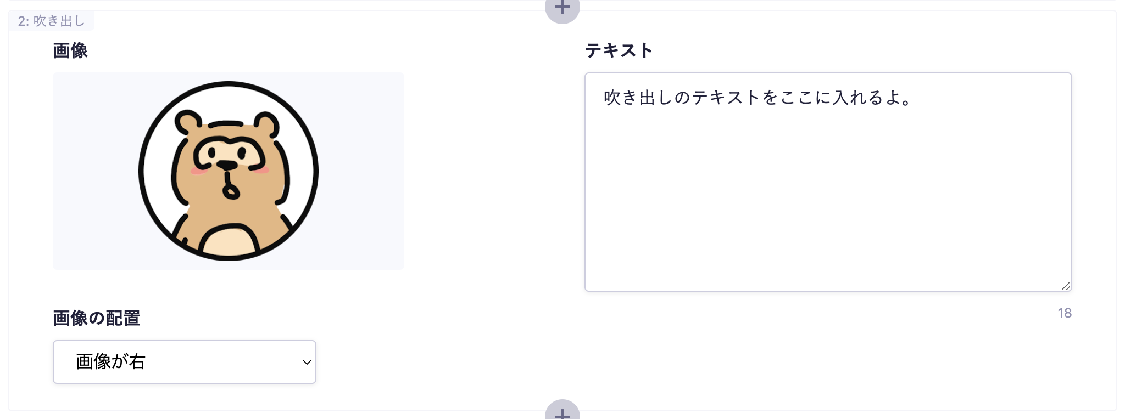The image size is (1125, 419).
Task: Click gray background left of bear avatar
Action: coord(93,171)
